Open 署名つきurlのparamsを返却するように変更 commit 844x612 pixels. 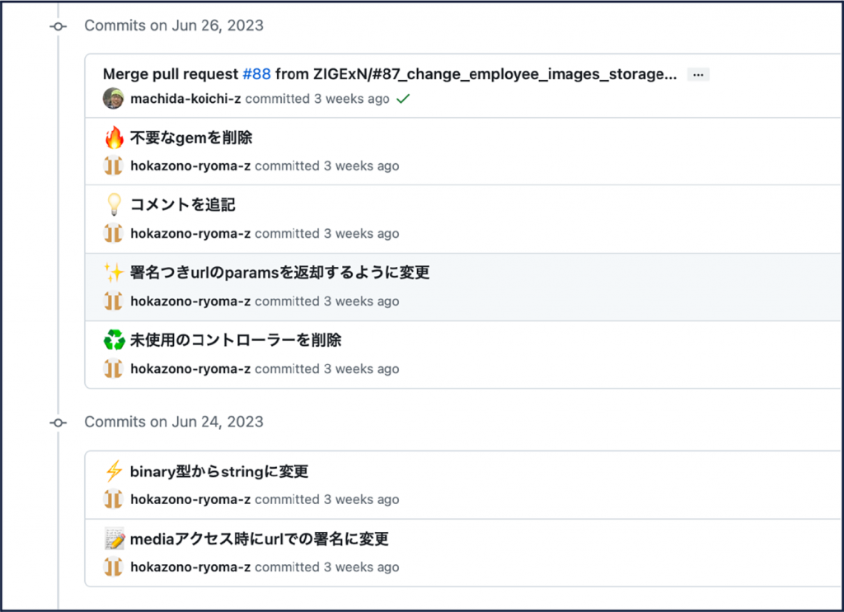279,273
